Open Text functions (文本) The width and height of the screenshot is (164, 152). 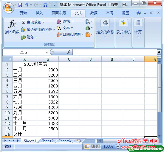[65, 28]
